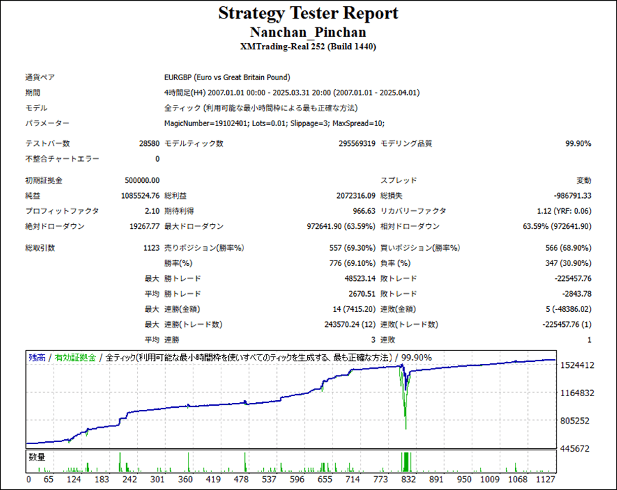Click the 'モデルティック数' label

click(193, 143)
